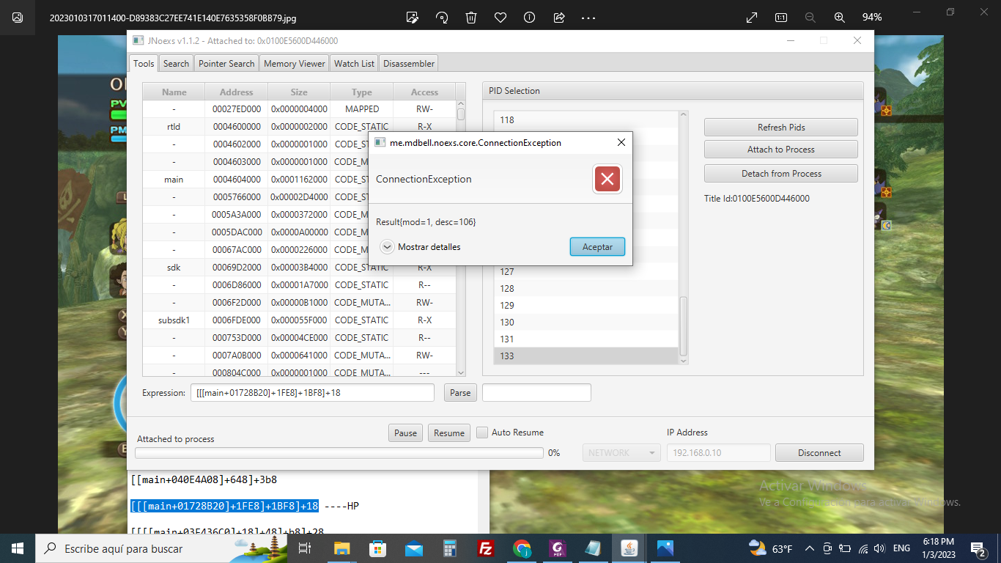Screen dimensions: 1001x563
Task: Launch FileZilla from the taskbar
Action: [485, 548]
